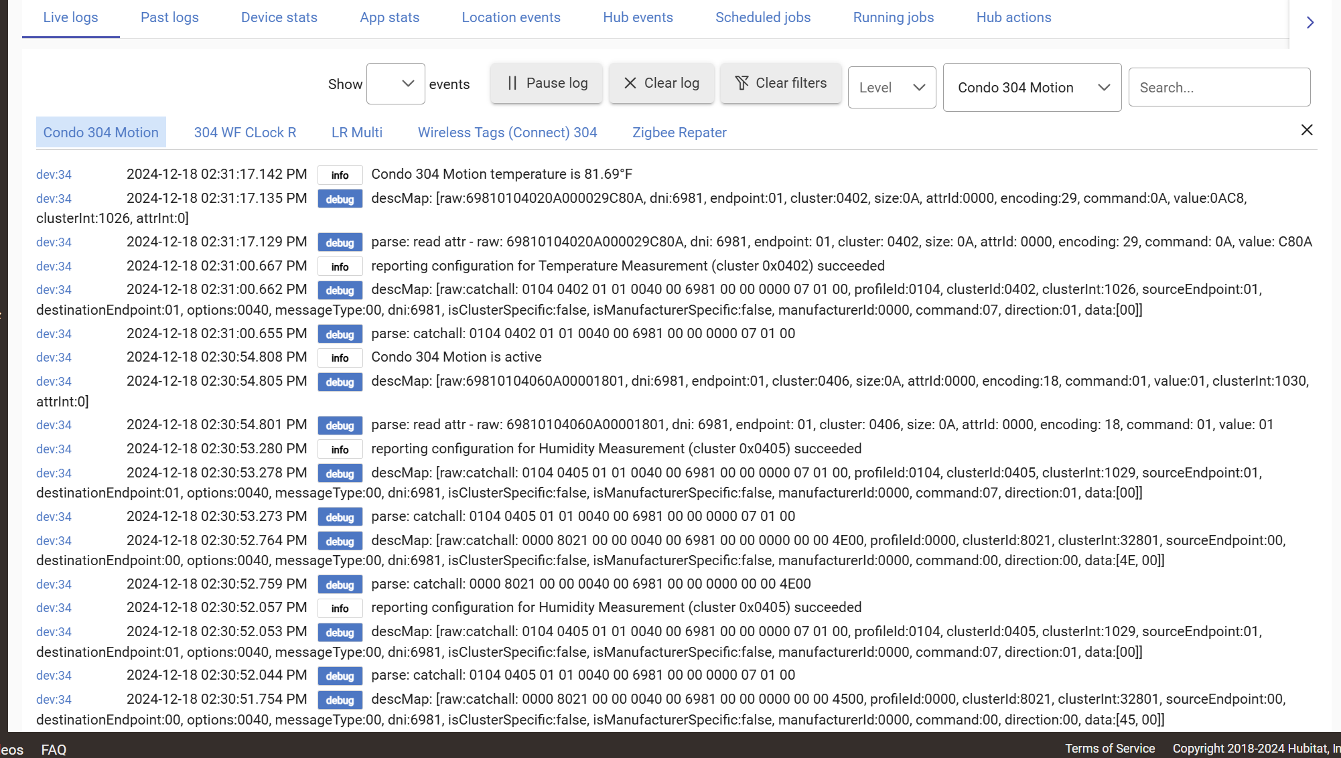Open the Show events count dropdown
The image size is (1341, 758).
pyautogui.click(x=395, y=84)
